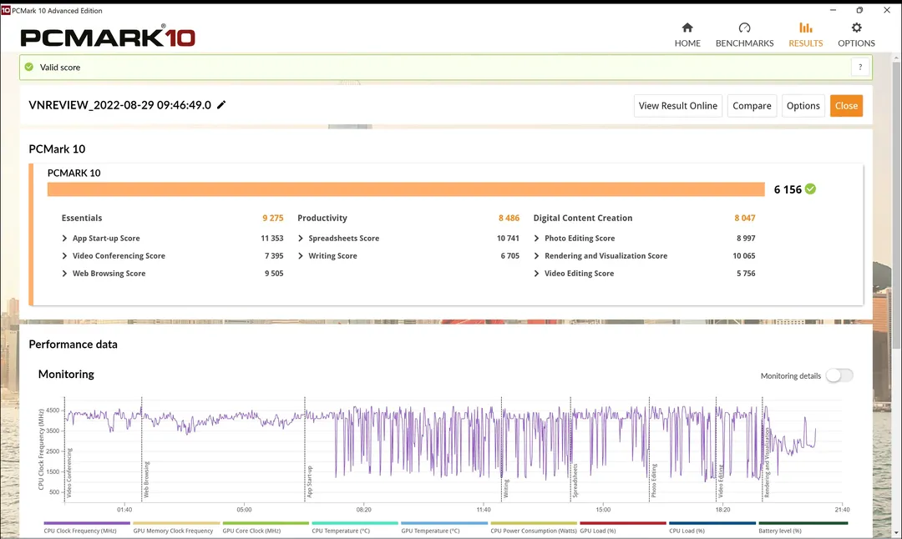Click the question mark help button
This screenshot has height=539, width=902.
tap(859, 68)
